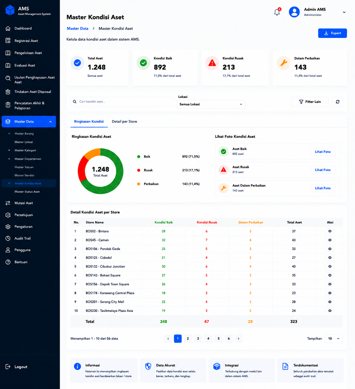Open the Semua Lokasi dropdown

point(211,104)
